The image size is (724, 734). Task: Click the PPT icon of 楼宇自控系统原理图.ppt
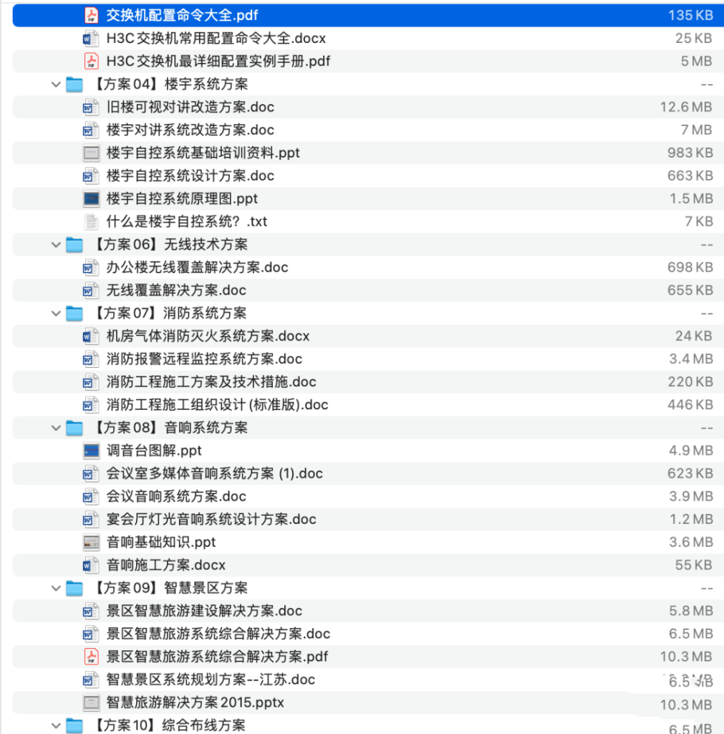pos(90,199)
